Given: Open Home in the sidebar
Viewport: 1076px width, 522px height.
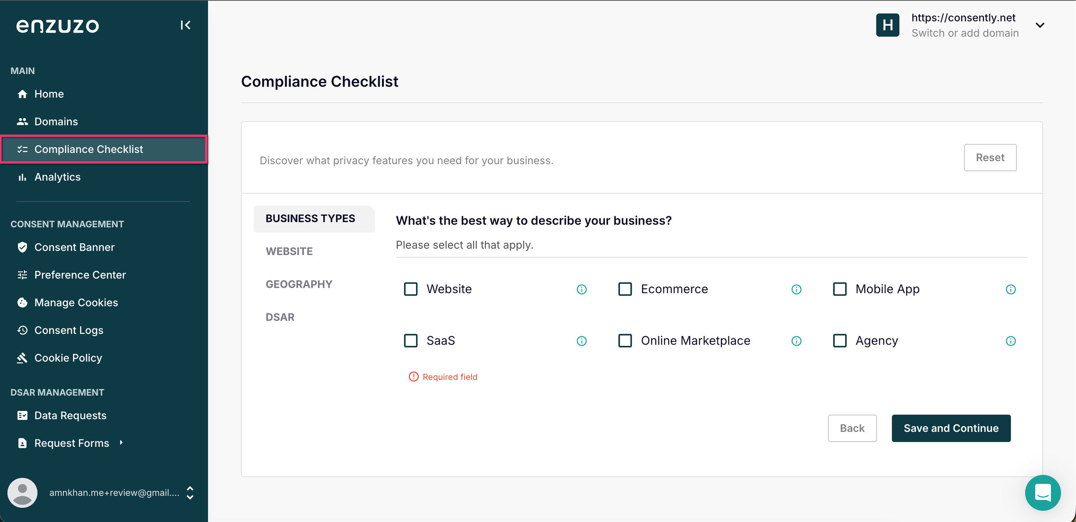Looking at the screenshot, I should [104, 94].
